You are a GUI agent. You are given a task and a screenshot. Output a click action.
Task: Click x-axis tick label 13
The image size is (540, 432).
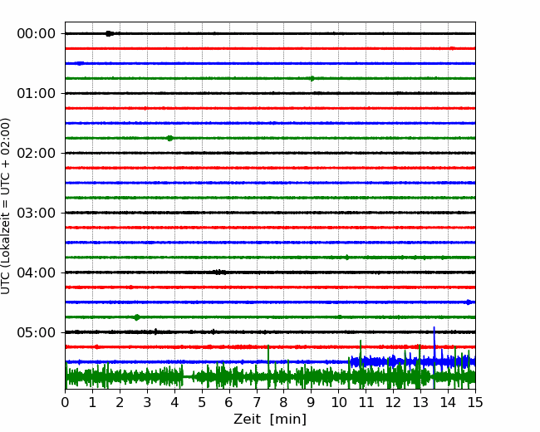(421, 402)
